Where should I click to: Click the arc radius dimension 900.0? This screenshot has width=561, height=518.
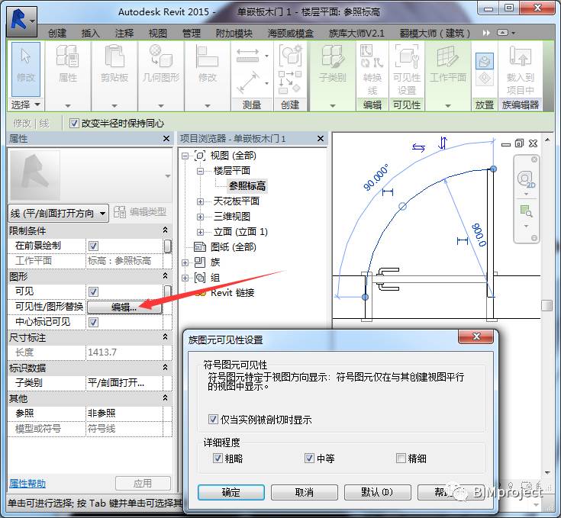click(x=479, y=234)
